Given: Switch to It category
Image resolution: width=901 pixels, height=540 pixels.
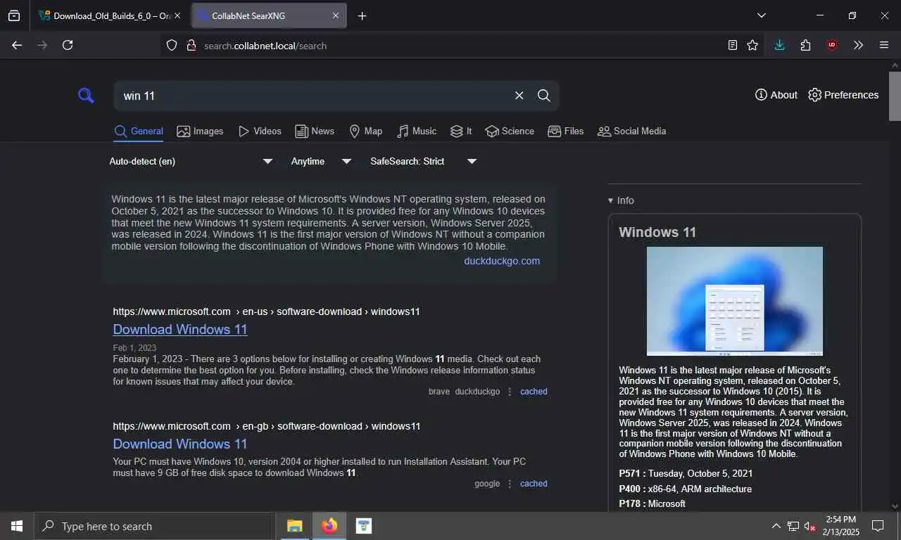Looking at the screenshot, I should click(461, 131).
